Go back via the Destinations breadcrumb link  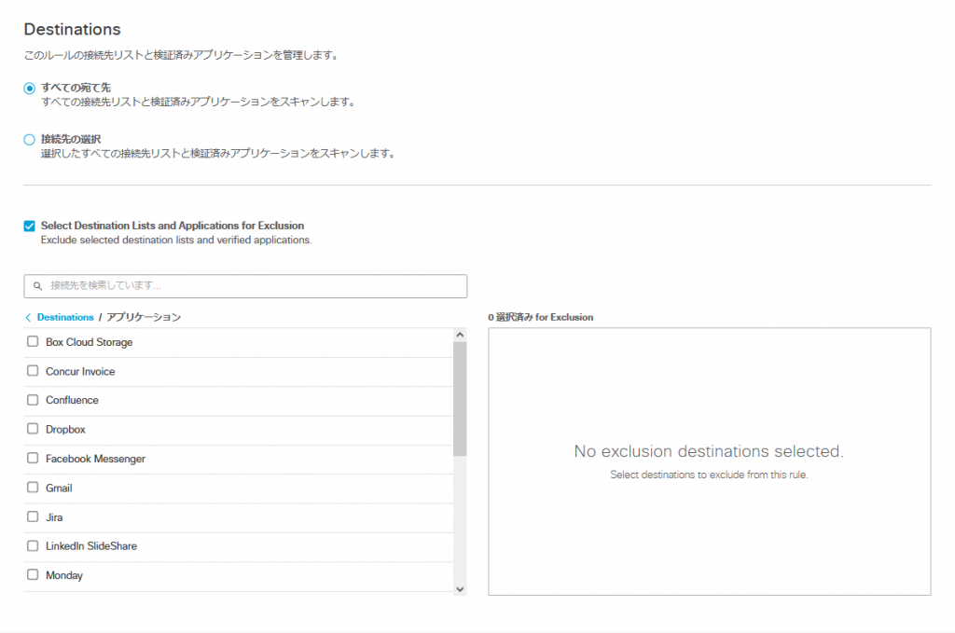click(65, 317)
